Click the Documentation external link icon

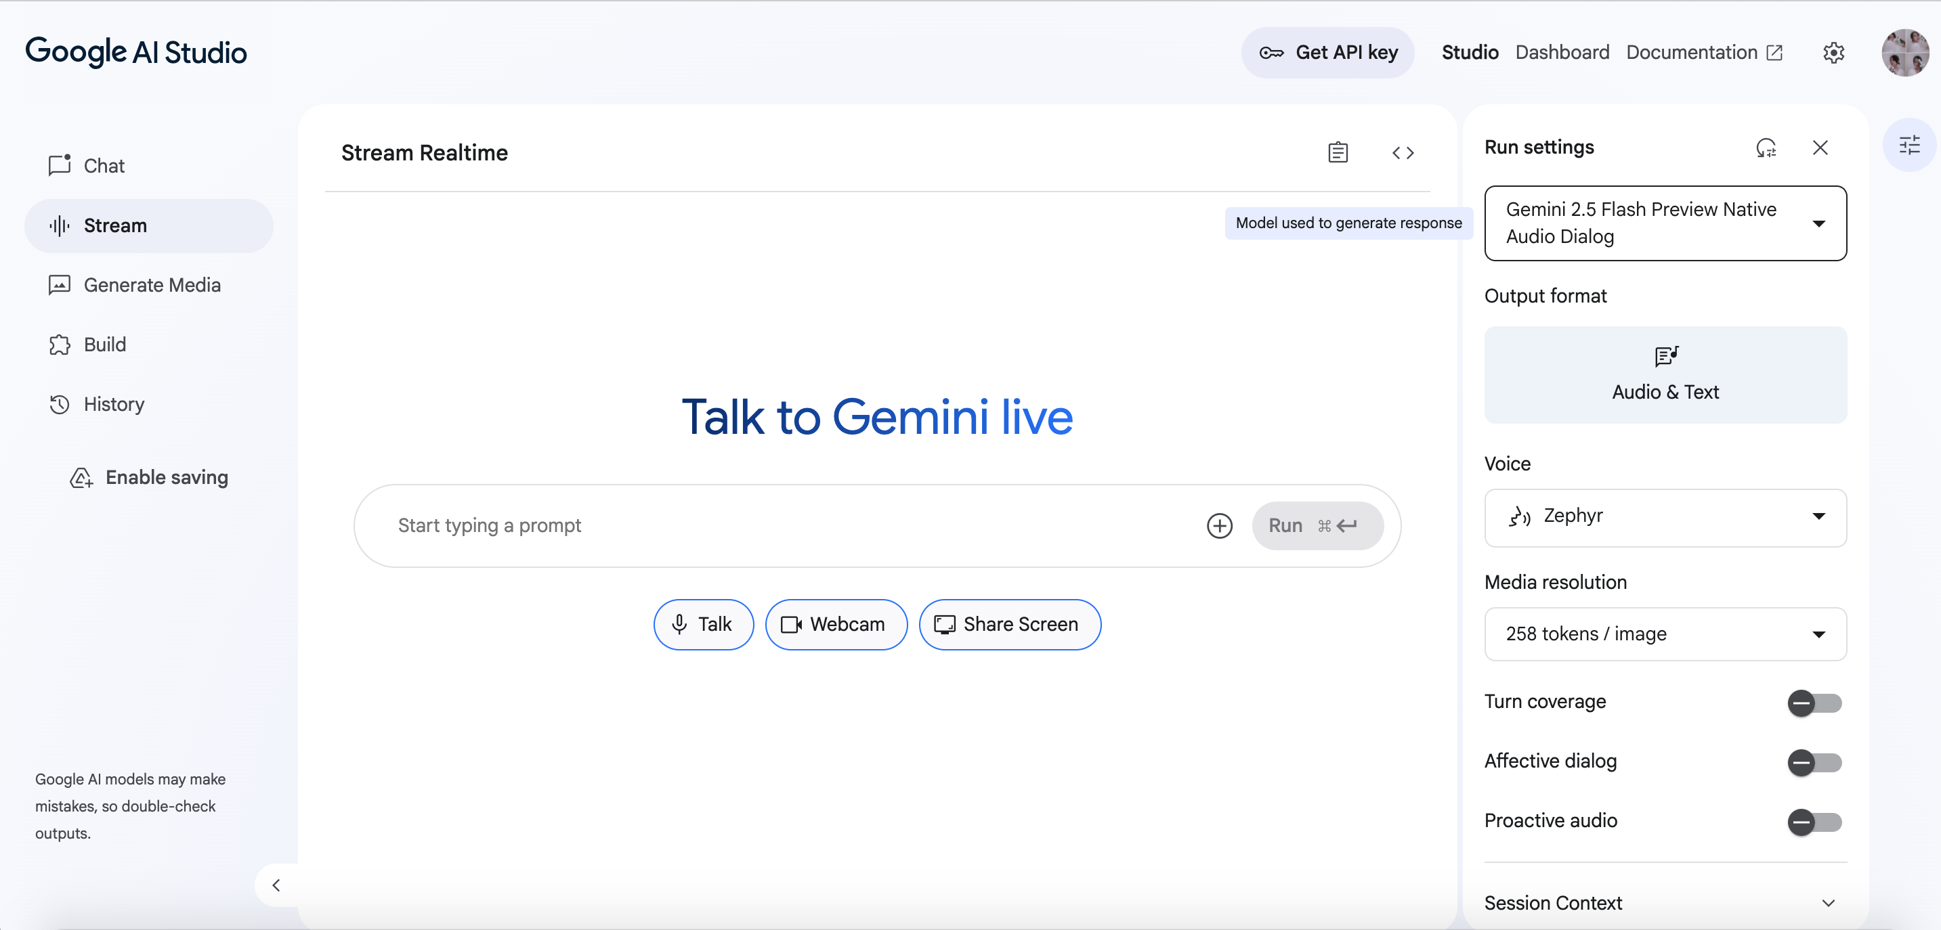point(1774,53)
